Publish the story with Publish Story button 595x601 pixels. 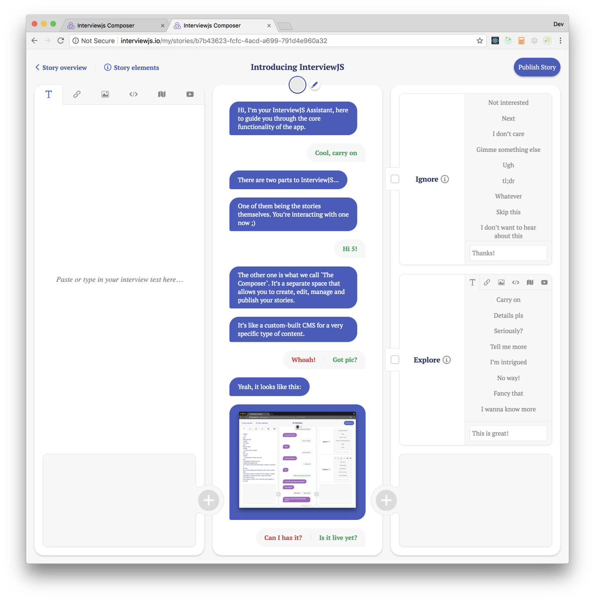[x=537, y=67]
